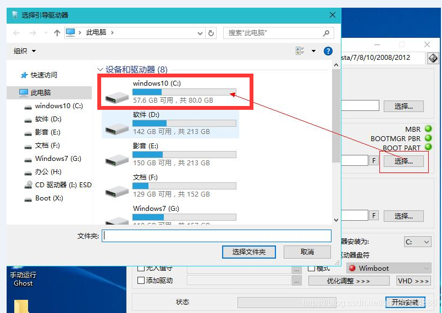Change the view layout icon

point(300,51)
